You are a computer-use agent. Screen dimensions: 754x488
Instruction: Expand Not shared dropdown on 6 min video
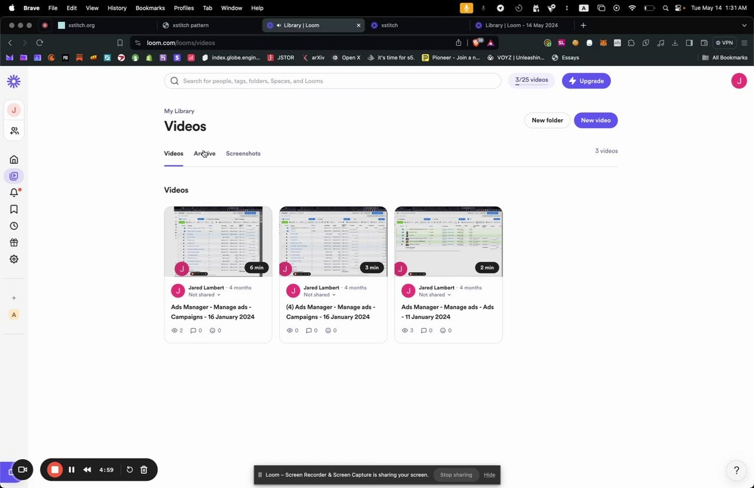click(x=204, y=295)
